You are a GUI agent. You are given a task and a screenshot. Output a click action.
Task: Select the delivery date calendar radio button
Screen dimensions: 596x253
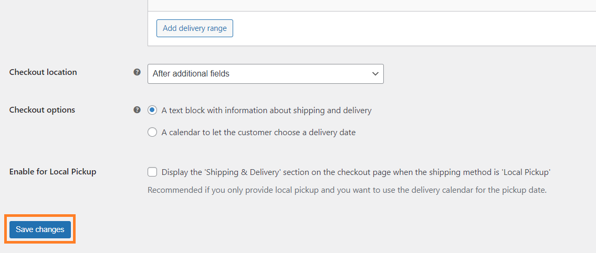click(152, 133)
